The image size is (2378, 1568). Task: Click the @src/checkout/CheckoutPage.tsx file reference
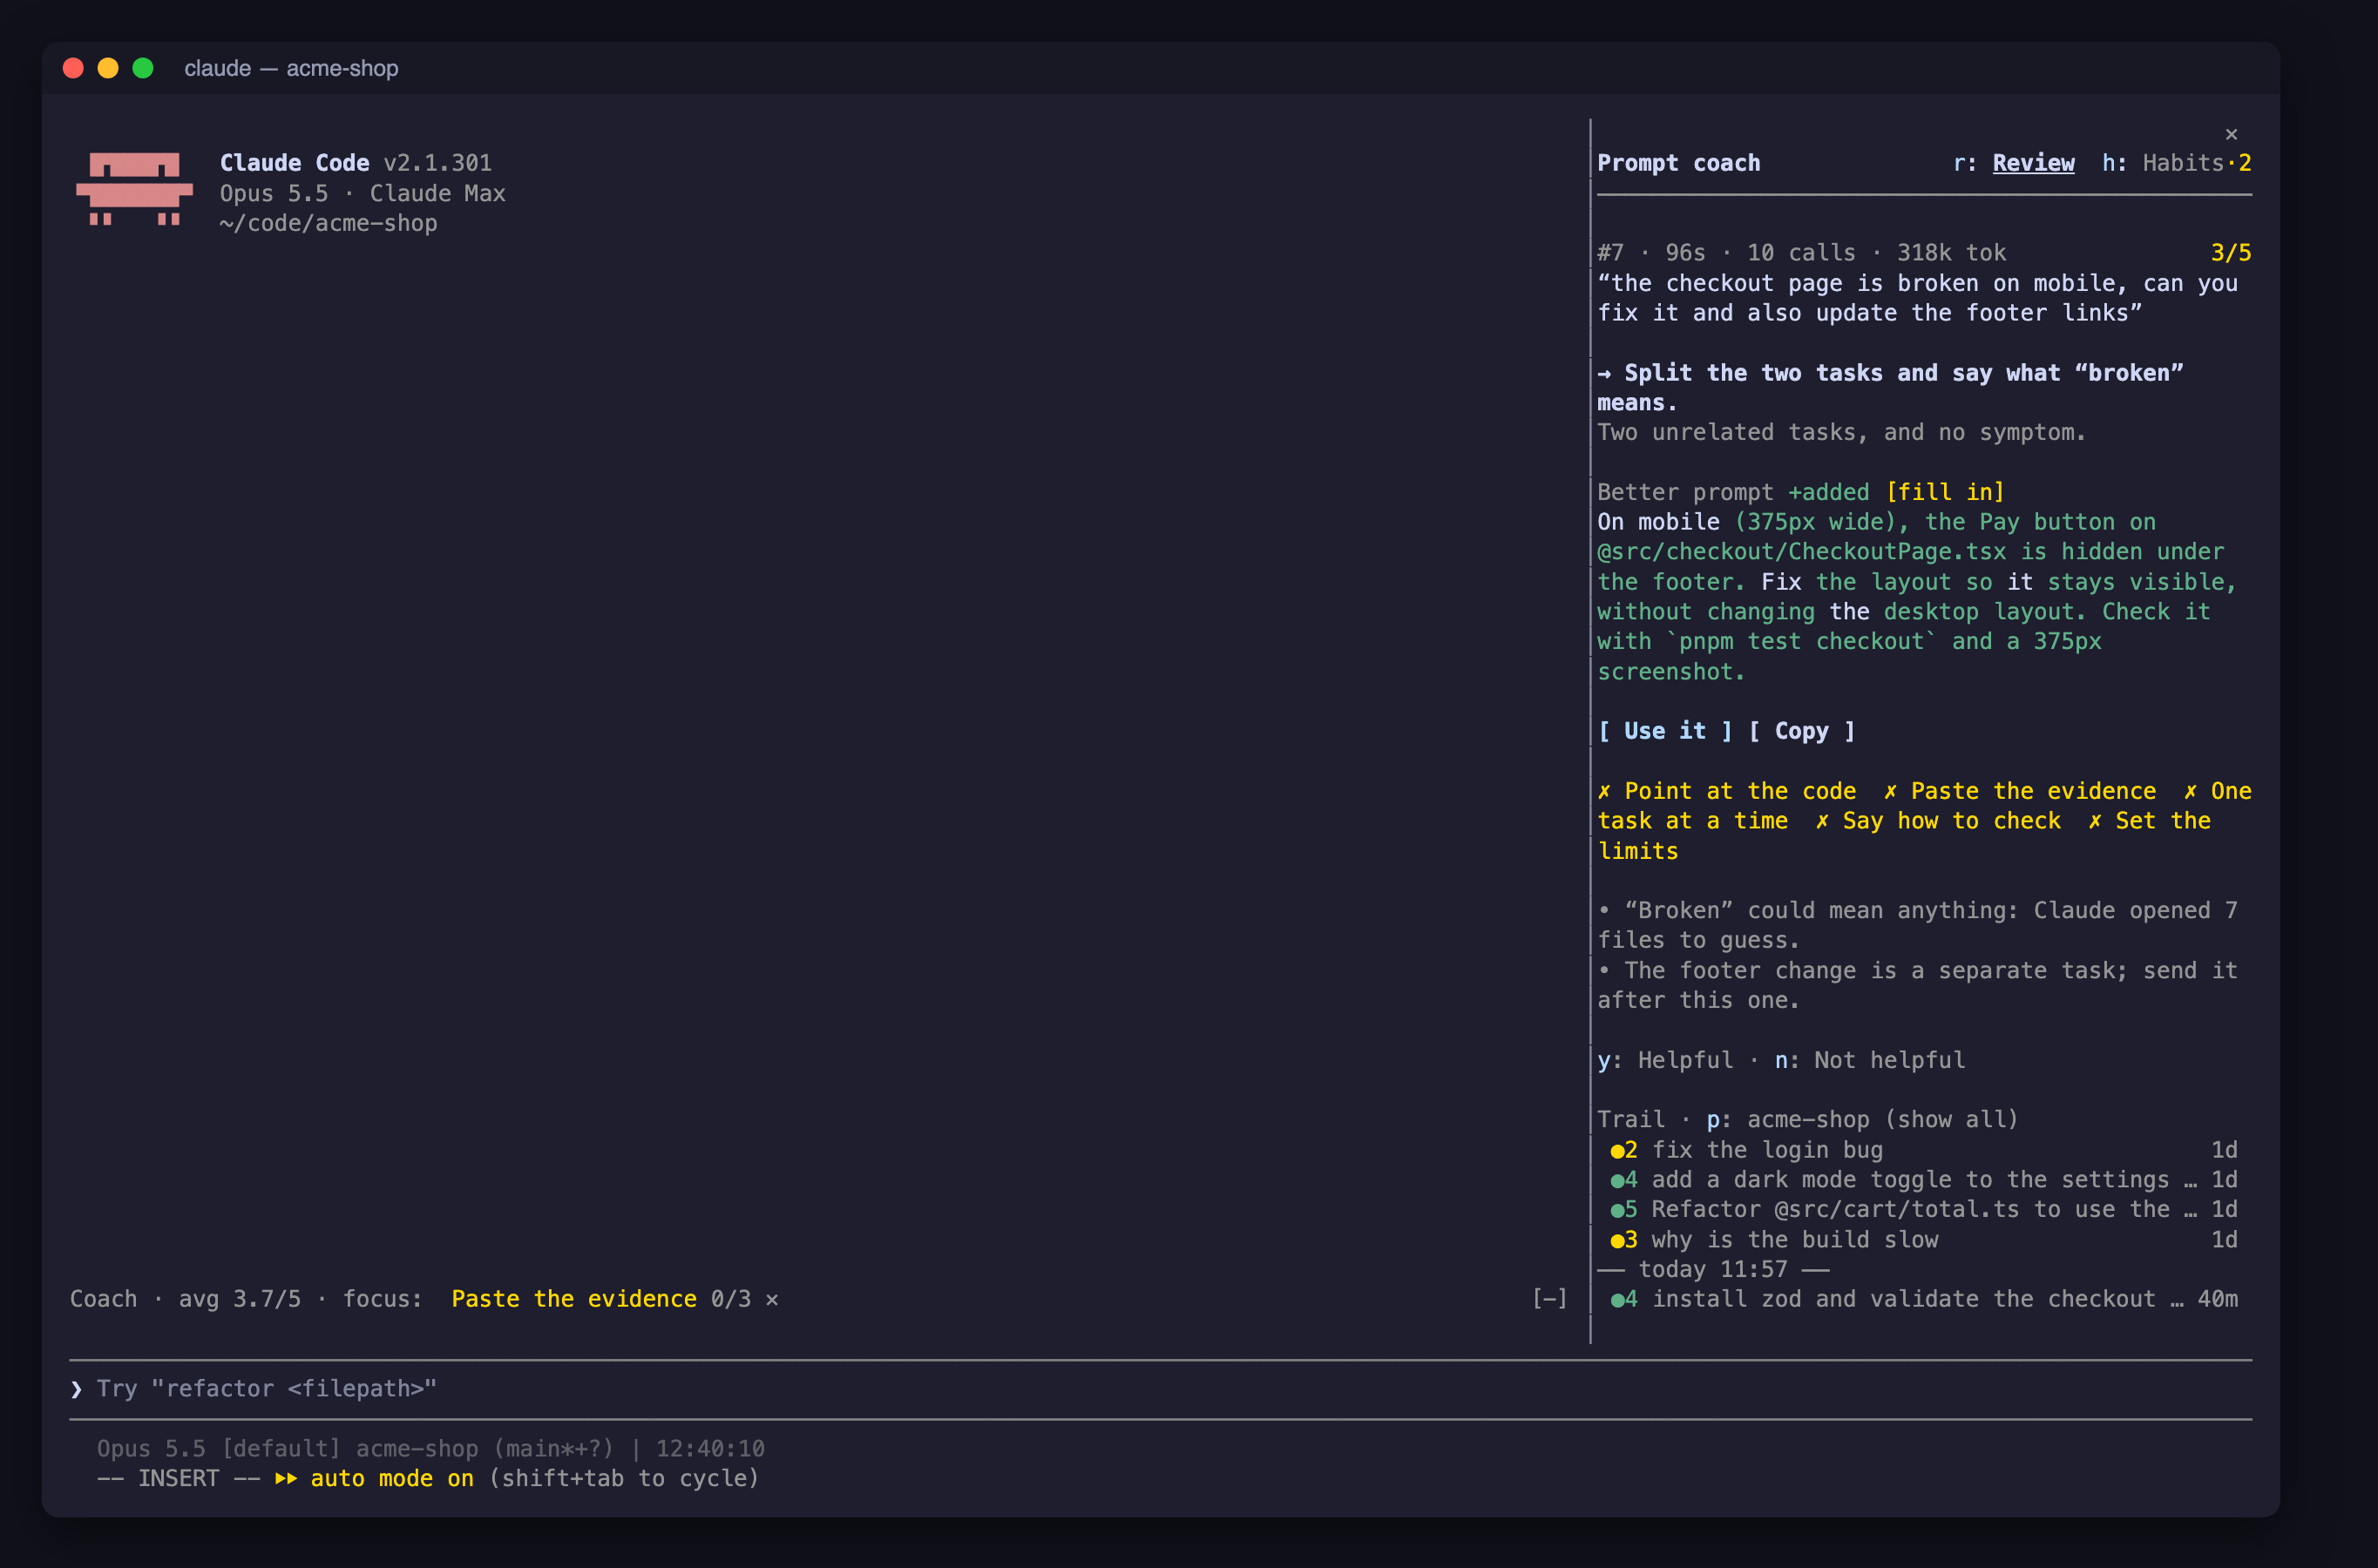[x=1801, y=552]
